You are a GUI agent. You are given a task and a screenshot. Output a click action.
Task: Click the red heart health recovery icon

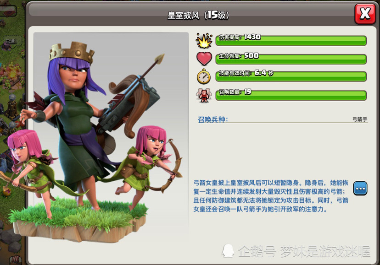point(204,59)
